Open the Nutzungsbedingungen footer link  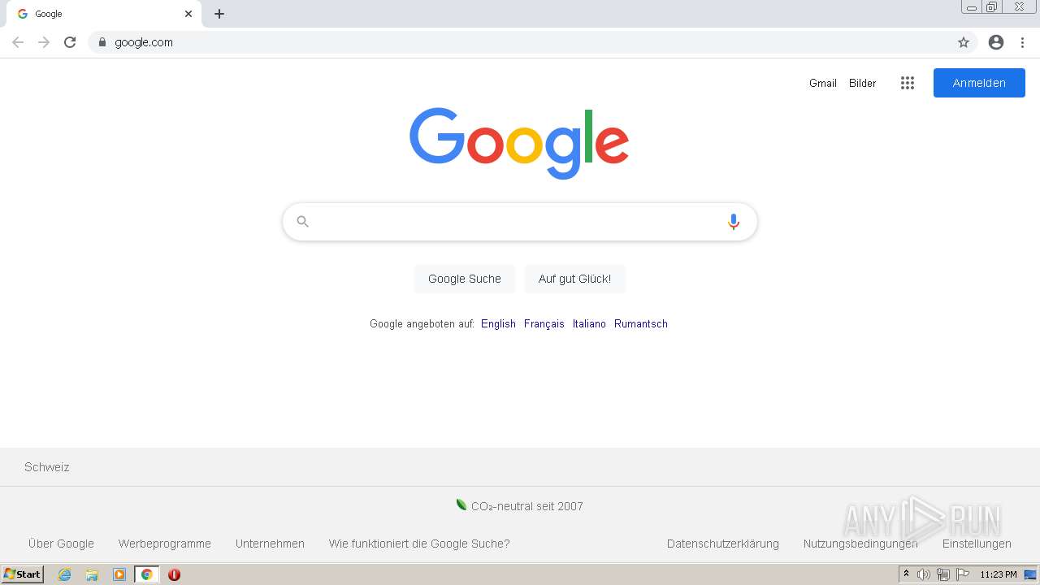tap(860, 544)
